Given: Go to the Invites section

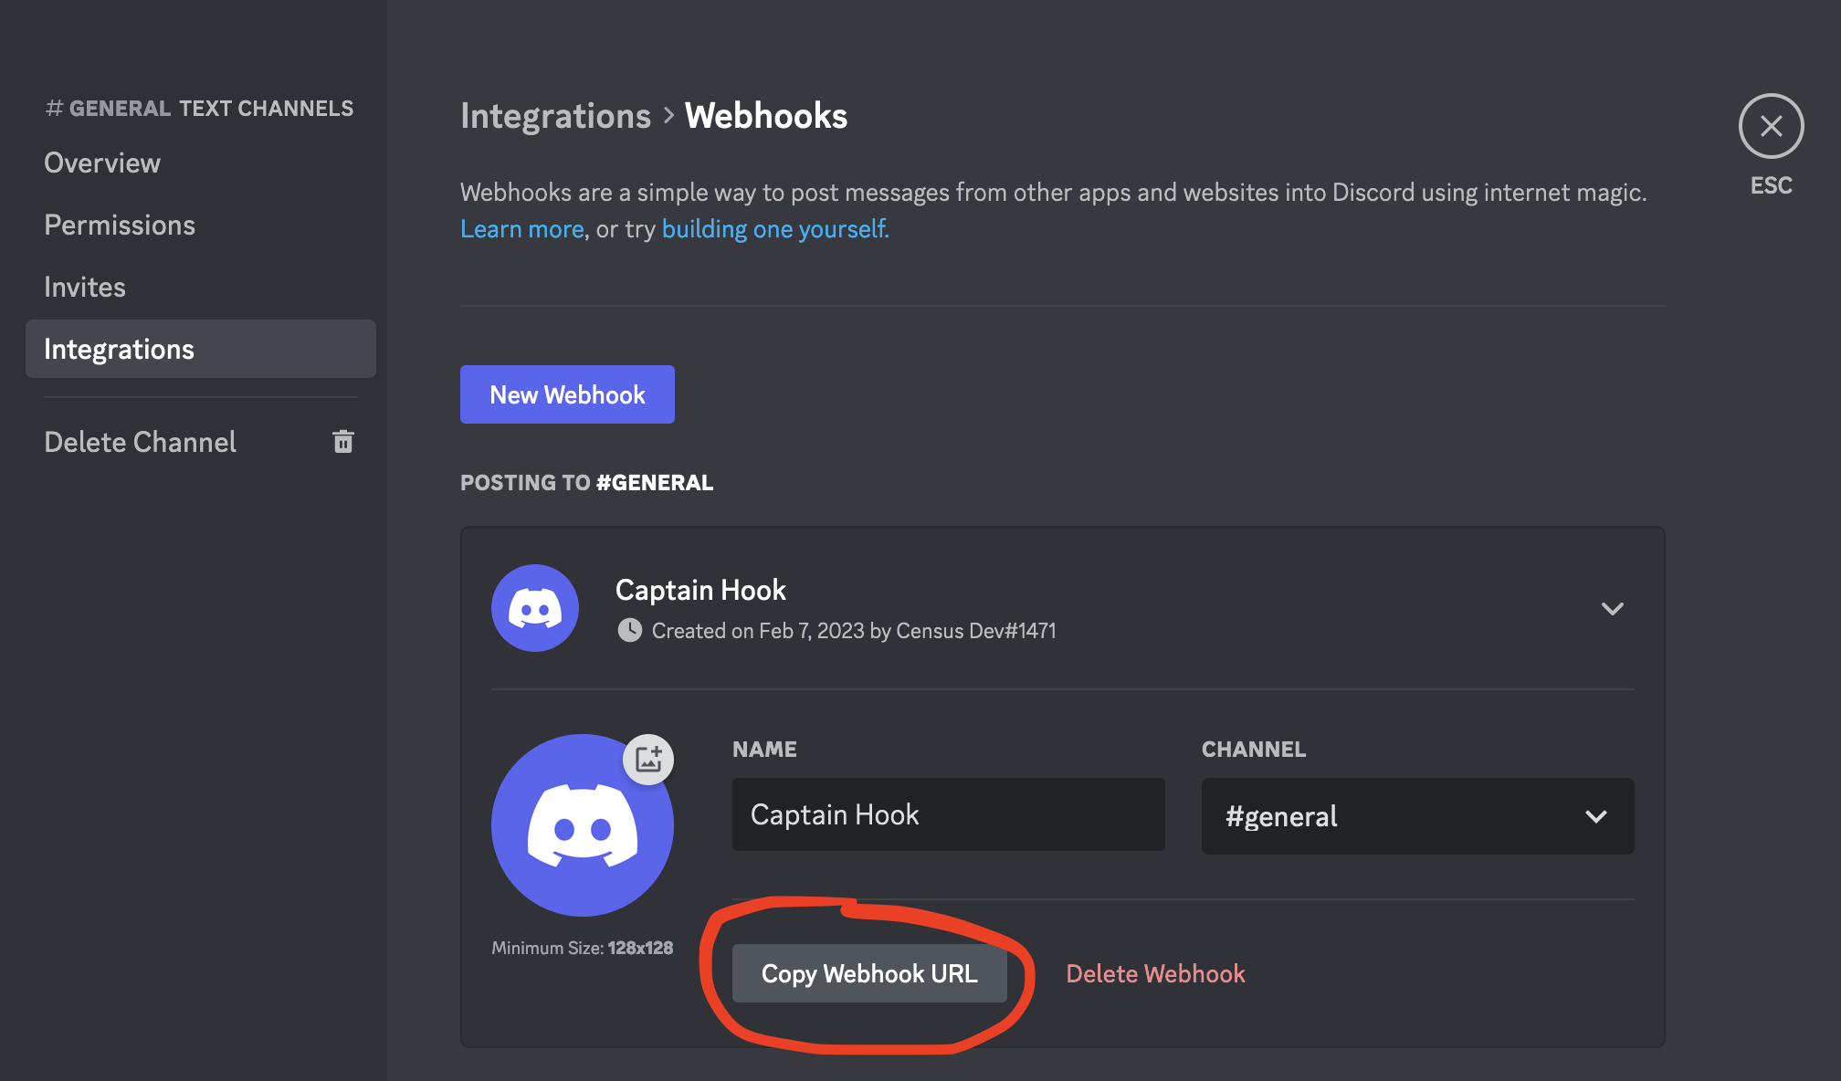Looking at the screenshot, I should [85, 287].
